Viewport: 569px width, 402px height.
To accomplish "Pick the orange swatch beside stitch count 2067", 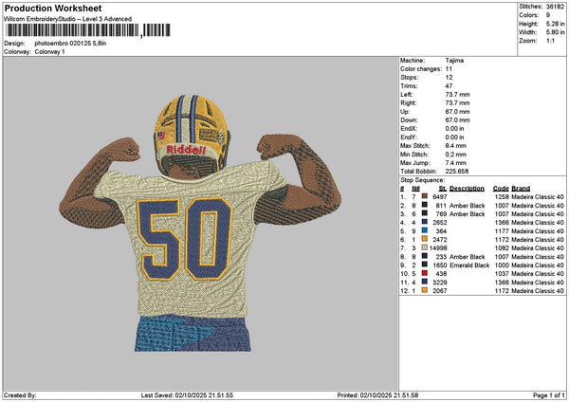I will (x=424, y=290).
